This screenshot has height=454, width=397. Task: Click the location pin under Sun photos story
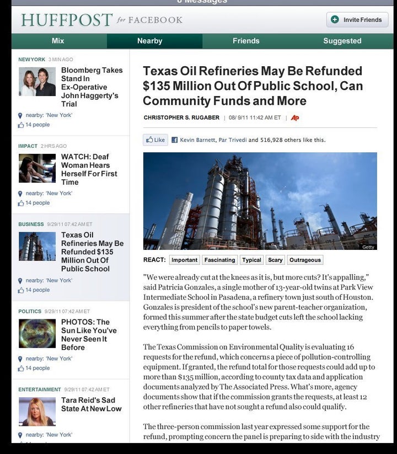[20, 359]
